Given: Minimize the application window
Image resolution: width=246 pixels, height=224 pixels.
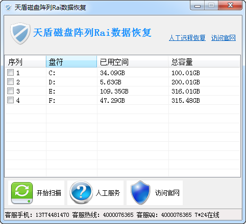Looking at the screenshot, I should pos(198,6).
